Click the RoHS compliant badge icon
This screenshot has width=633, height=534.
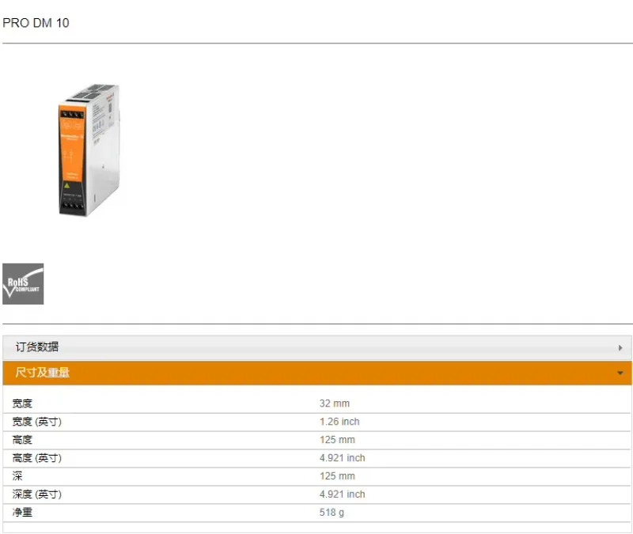23,284
